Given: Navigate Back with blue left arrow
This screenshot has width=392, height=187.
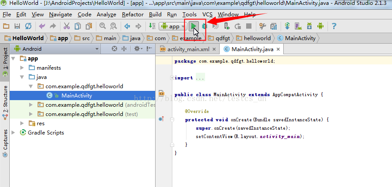Looking at the screenshot, I should [x=127, y=26].
